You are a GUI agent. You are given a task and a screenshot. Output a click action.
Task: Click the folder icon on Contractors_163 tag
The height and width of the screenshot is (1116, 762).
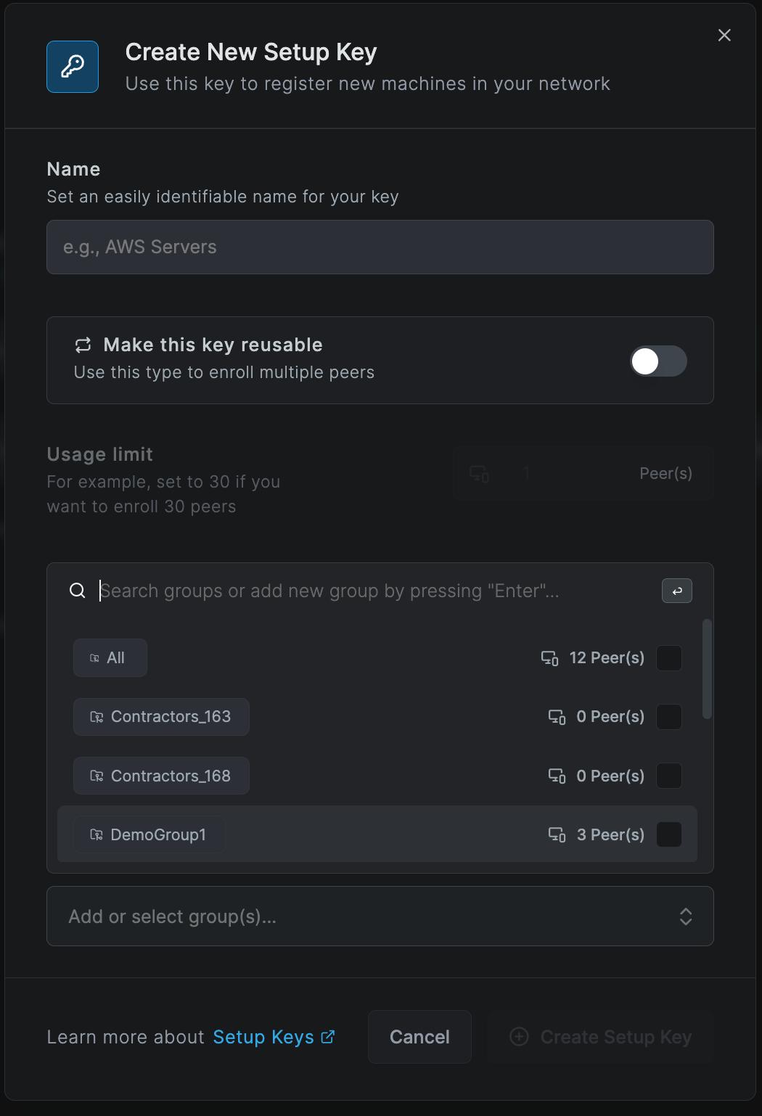pos(97,717)
